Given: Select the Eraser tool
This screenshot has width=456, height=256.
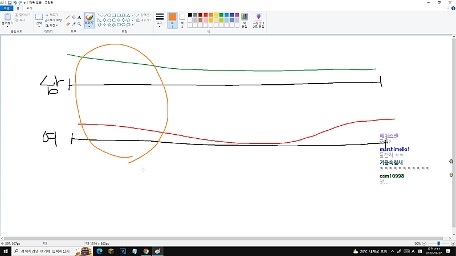Looking at the screenshot, I should point(68,24).
